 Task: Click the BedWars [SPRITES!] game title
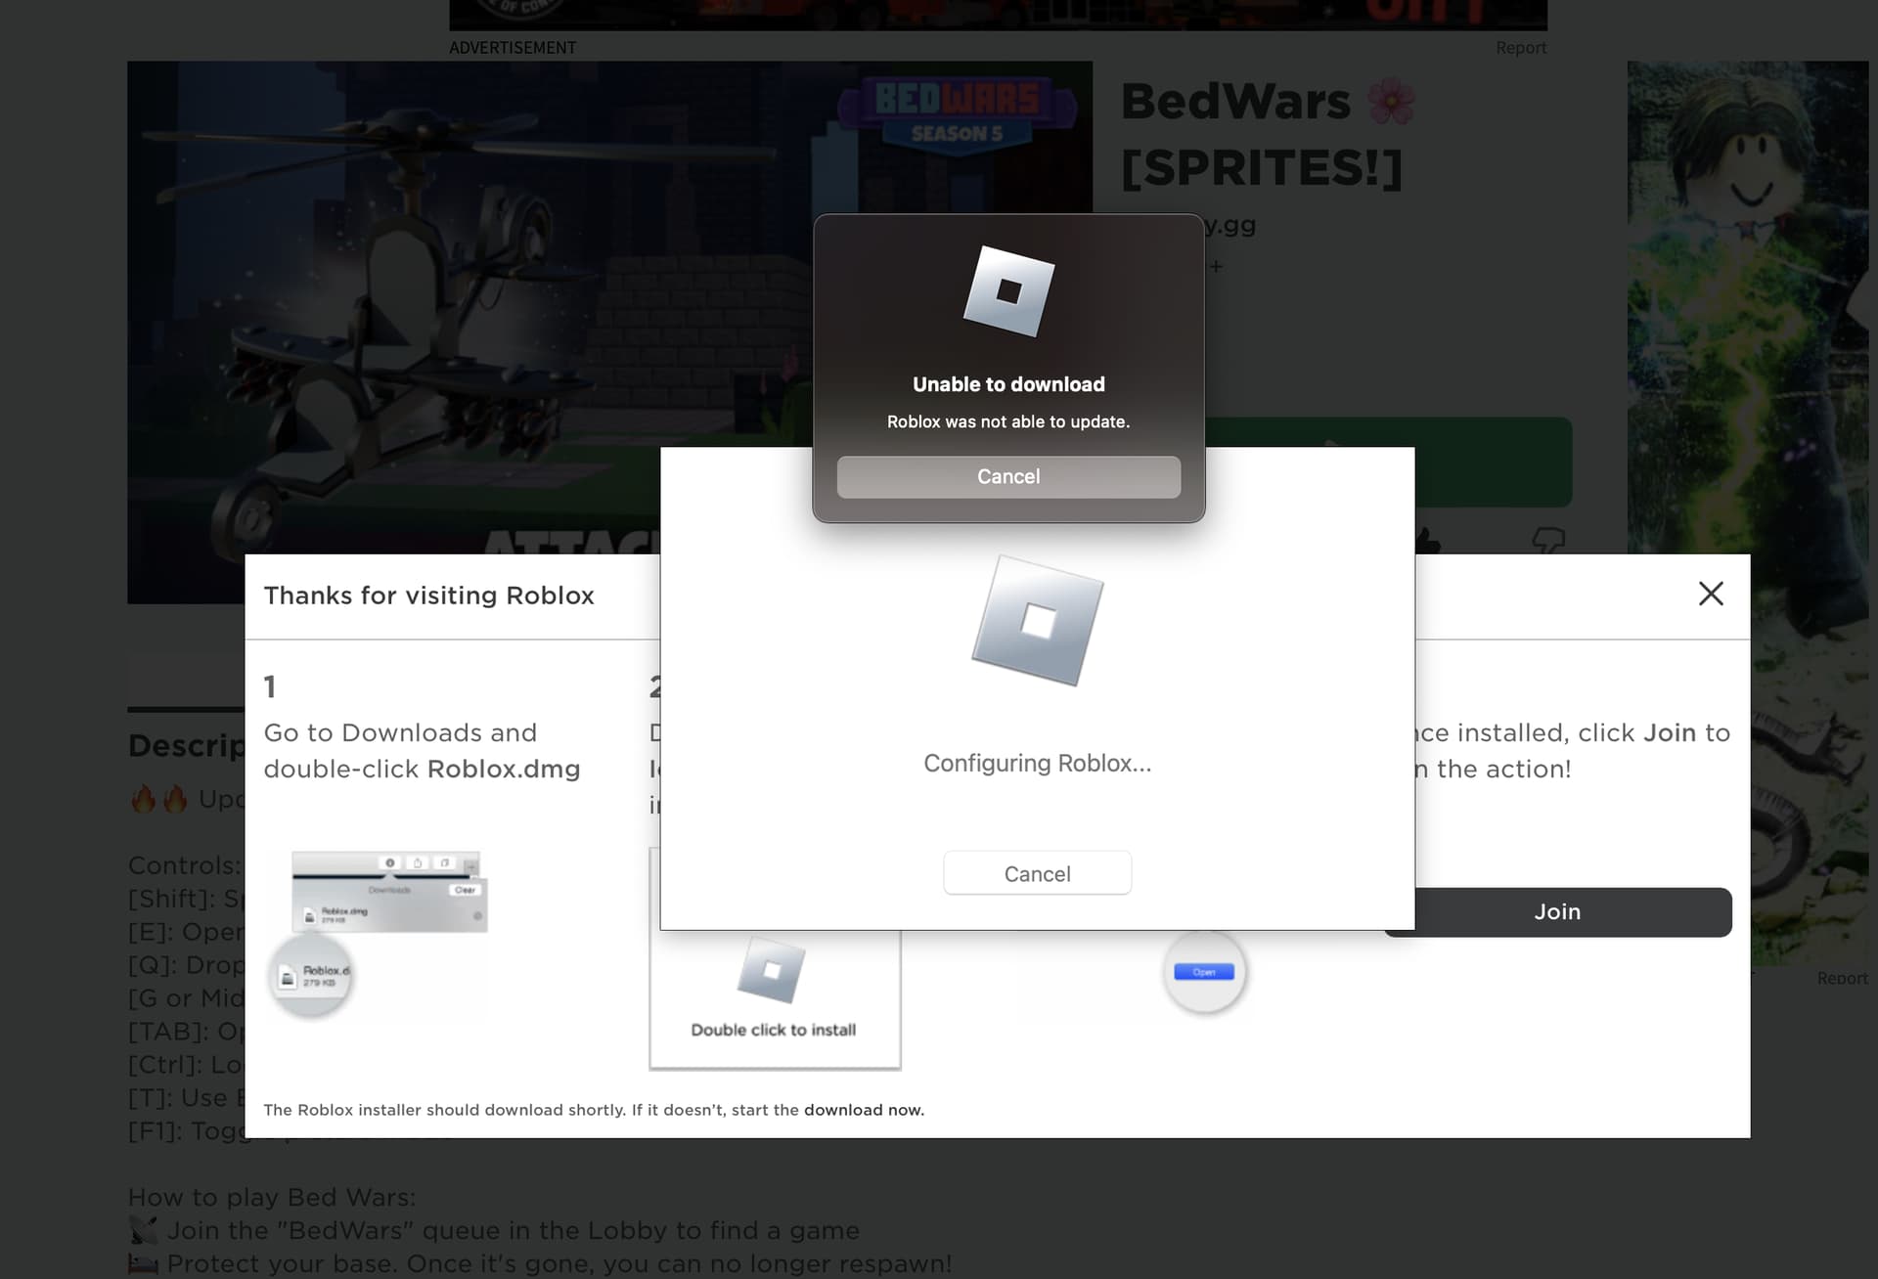1267,134
